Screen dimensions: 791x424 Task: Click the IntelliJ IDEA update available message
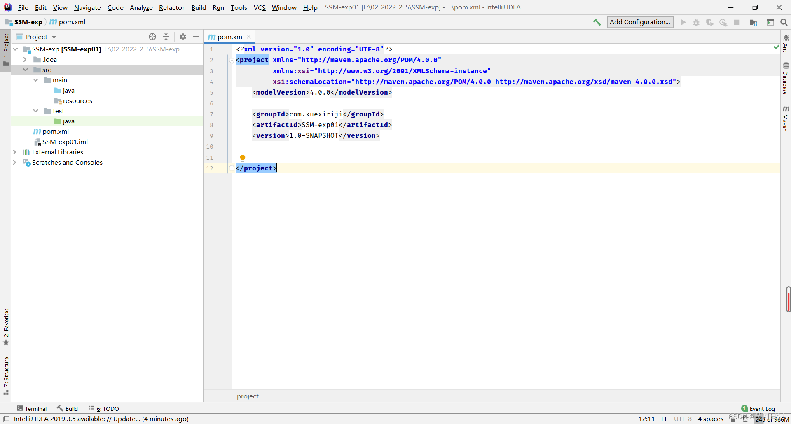pyautogui.click(x=101, y=419)
